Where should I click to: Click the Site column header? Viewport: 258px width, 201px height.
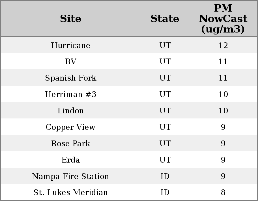(x=70, y=19)
